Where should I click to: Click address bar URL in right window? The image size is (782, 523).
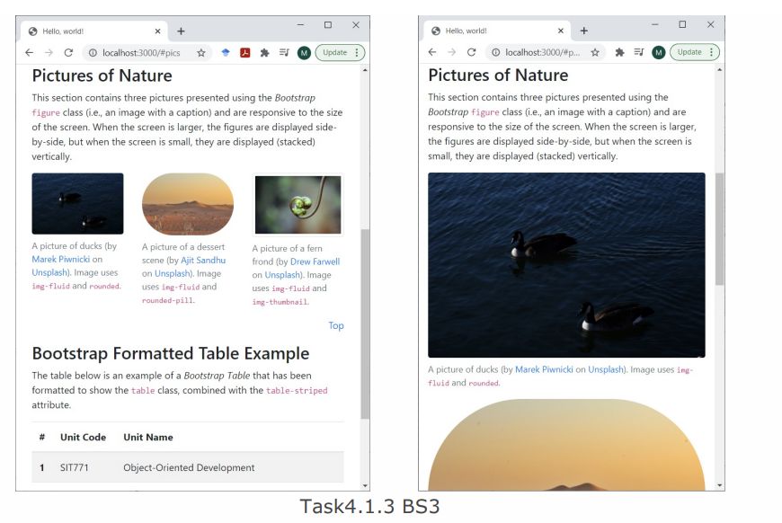[x=543, y=52]
